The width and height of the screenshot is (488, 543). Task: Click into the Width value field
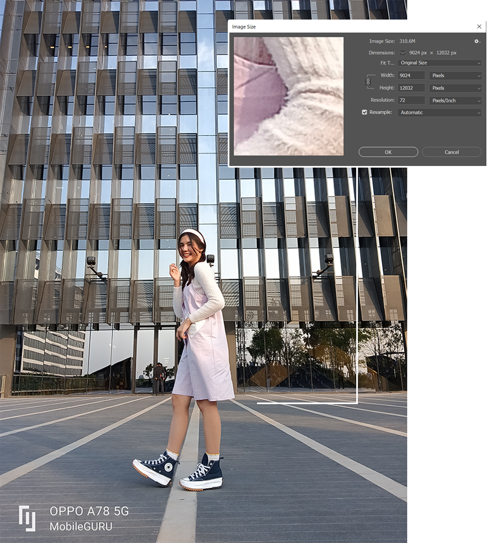411,76
